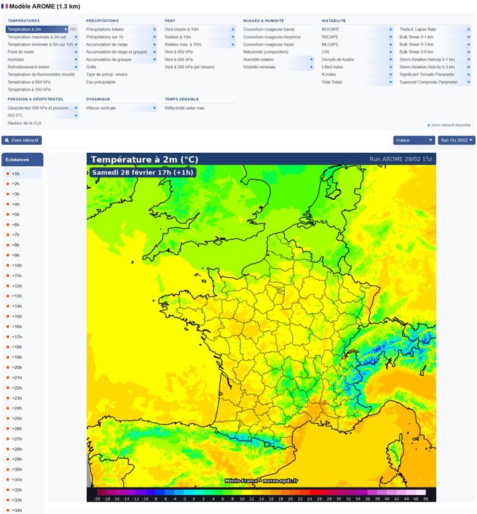477x514 pixels.
Task: Open the France region dropdown
Action: tap(414, 140)
